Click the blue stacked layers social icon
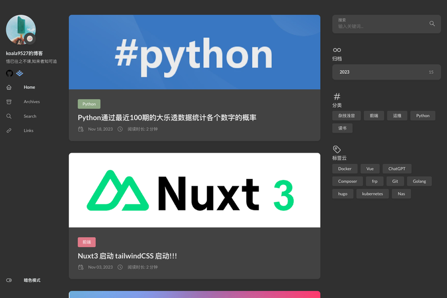 (x=20, y=73)
